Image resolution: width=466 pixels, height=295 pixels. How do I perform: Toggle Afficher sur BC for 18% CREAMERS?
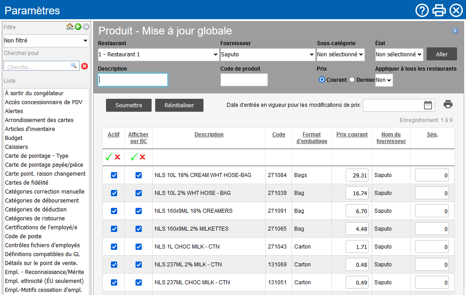click(x=139, y=211)
